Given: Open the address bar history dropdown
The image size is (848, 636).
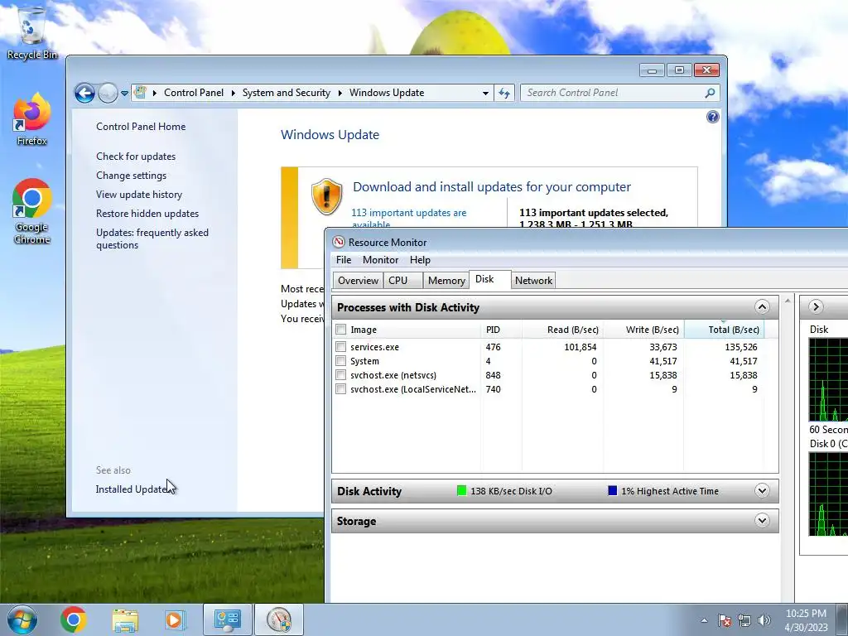Looking at the screenshot, I should coord(485,93).
